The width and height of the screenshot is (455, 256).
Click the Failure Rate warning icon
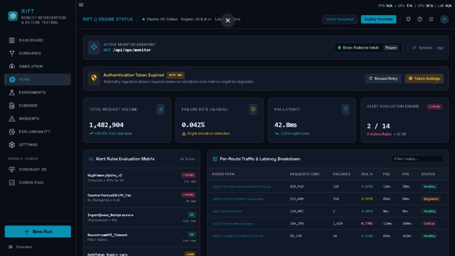click(x=253, y=109)
